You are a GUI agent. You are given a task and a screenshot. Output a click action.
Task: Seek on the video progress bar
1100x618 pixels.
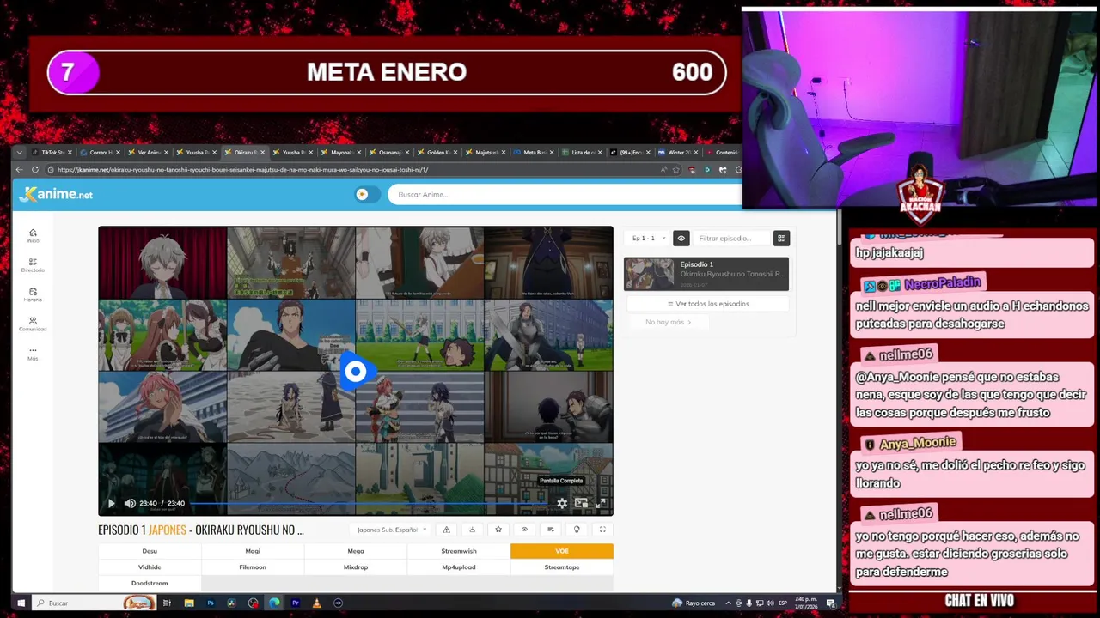[370, 503]
